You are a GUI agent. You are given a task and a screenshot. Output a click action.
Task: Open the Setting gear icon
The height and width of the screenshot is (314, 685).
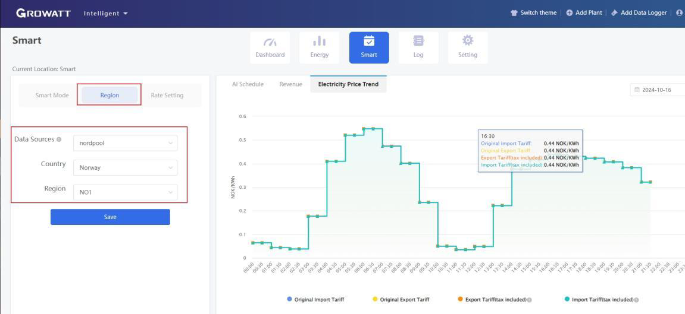click(468, 41)
